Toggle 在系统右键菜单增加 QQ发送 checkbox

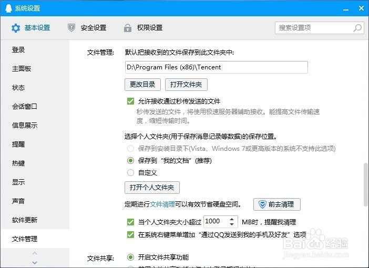[x=130, y=234]
